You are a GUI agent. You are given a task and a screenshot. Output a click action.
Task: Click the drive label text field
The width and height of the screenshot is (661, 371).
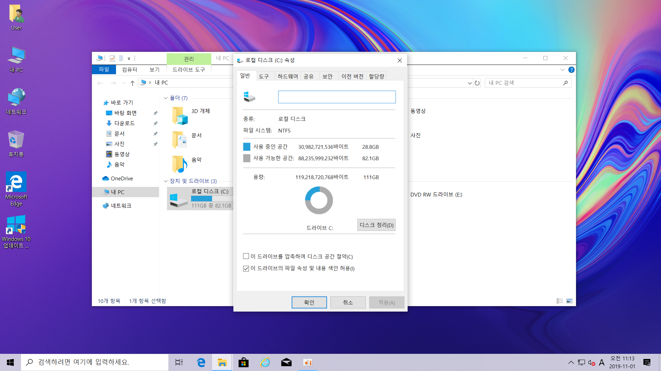(x=337, y=97)
